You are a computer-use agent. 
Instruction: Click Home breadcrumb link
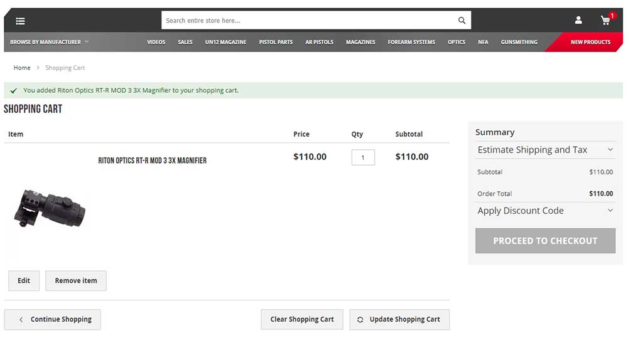[22, 68]
